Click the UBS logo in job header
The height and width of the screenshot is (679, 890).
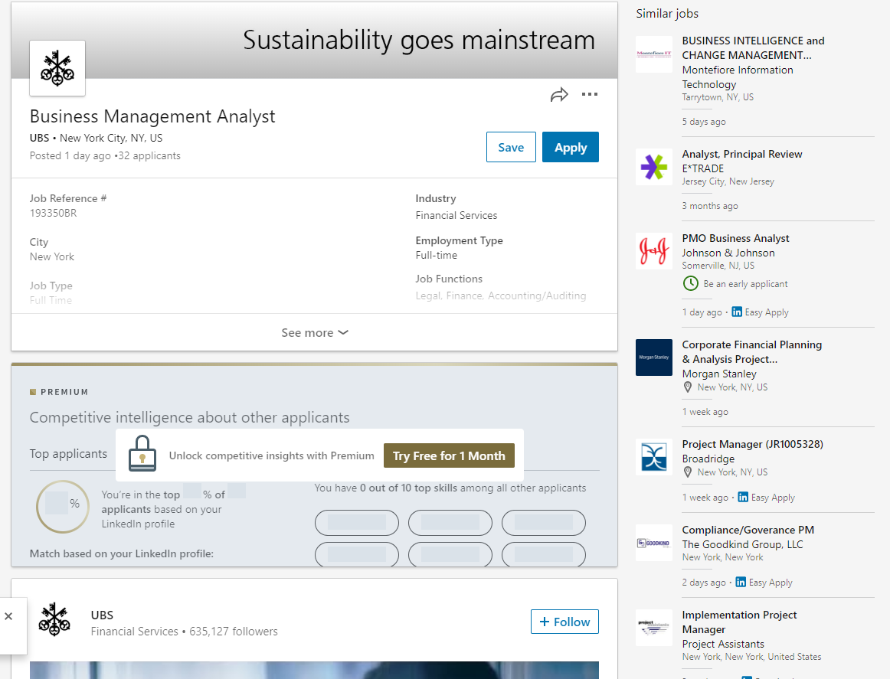point(57,68)
